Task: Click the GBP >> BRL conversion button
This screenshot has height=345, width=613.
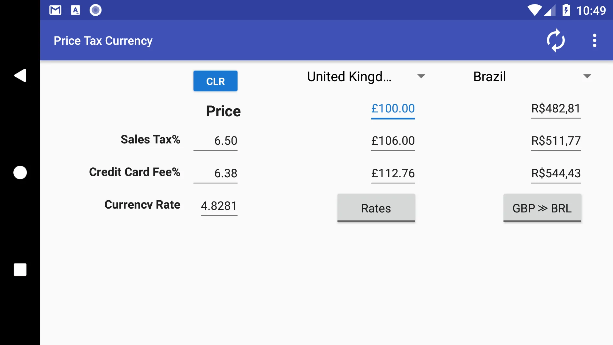Action: tap(541, 208)
